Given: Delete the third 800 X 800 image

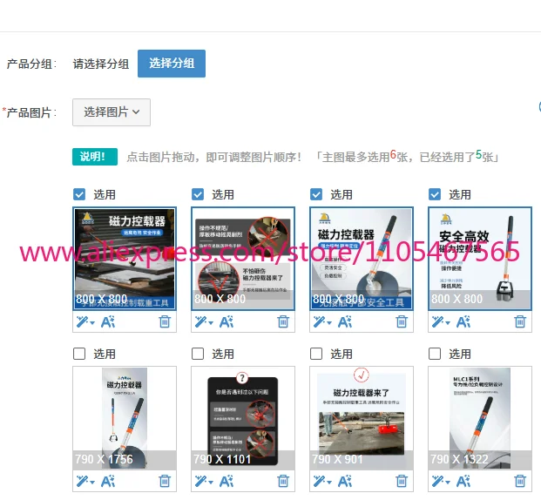Looking at the screenshot, I should pyautogui.click(x=402, y=321).
